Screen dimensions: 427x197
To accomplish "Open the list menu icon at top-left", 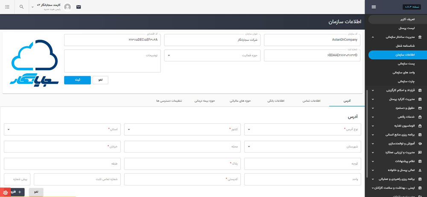I will 7,7.
